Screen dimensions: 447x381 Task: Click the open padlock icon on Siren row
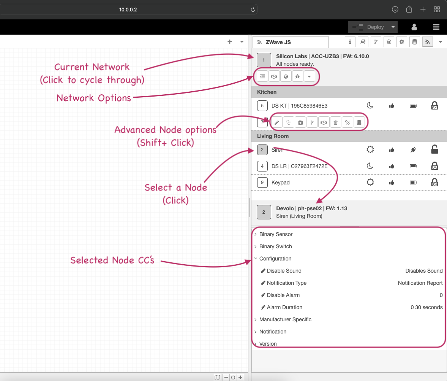434,149
